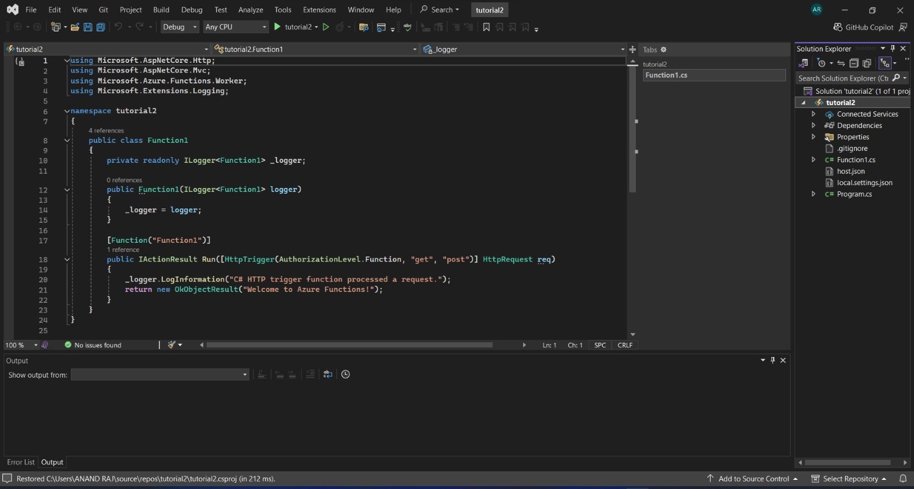Screen dimensions: 914x489
Task: Open the Build menu
Action: (161, 10)
